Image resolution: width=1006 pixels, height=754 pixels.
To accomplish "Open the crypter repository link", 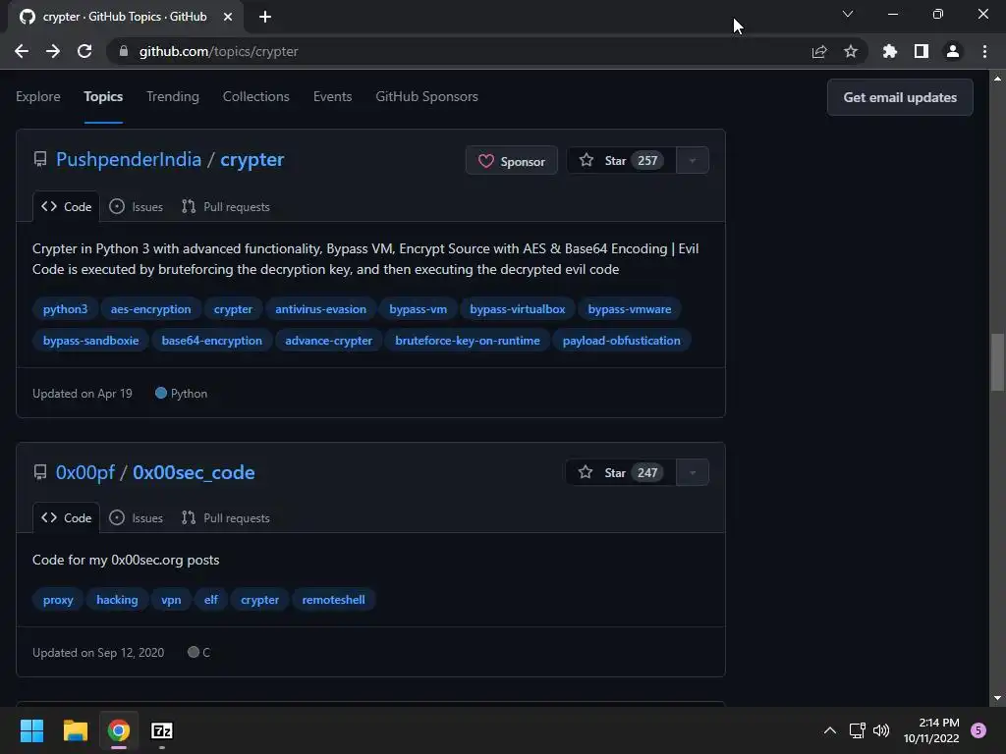I will [x=252, y=160].
